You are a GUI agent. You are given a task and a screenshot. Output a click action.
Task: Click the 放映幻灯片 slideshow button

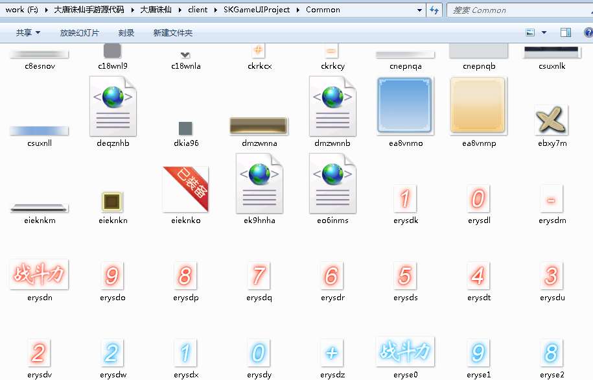coord(79,32)
